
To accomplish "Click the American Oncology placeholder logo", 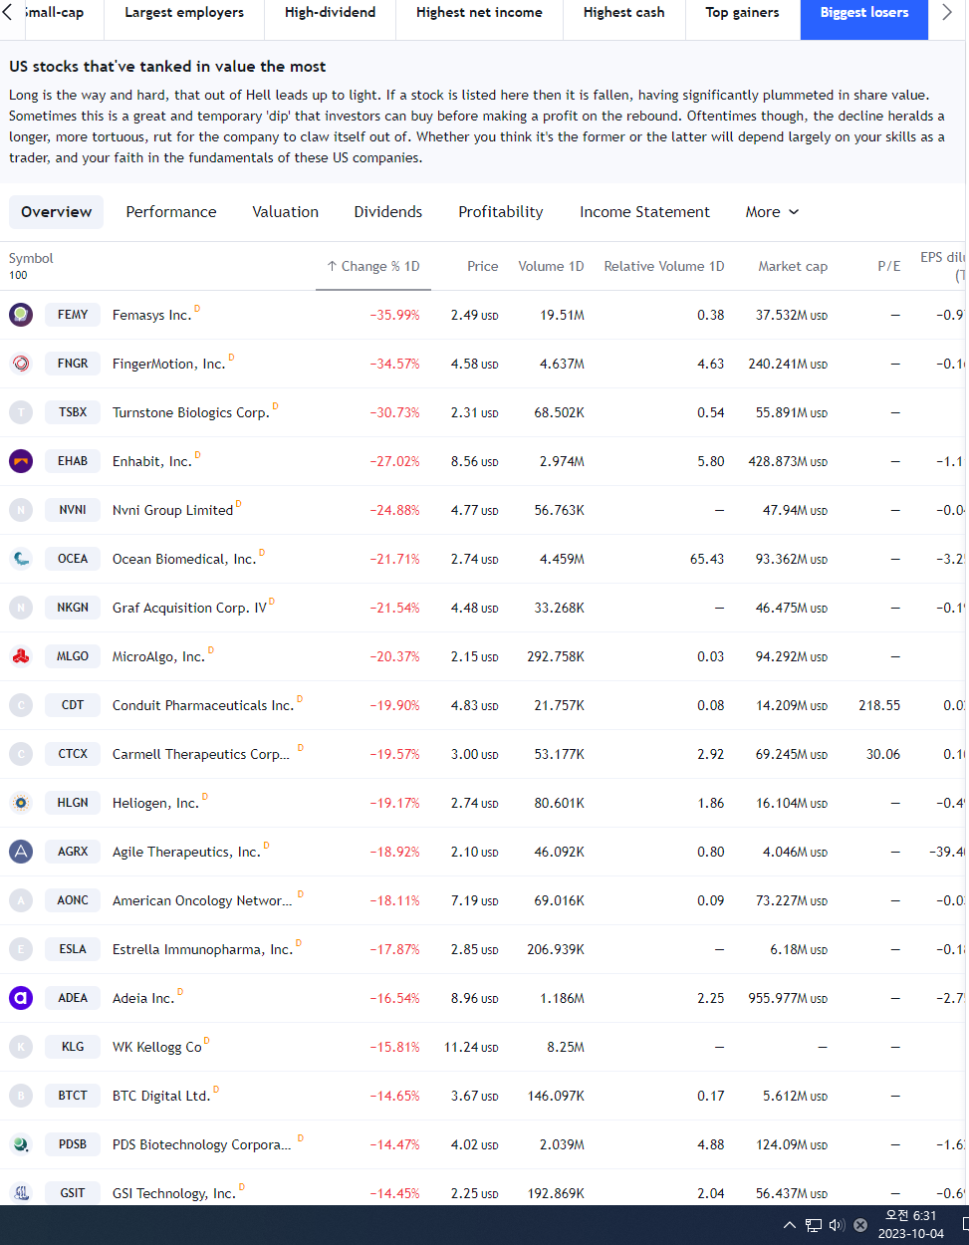I will [21, 900].
